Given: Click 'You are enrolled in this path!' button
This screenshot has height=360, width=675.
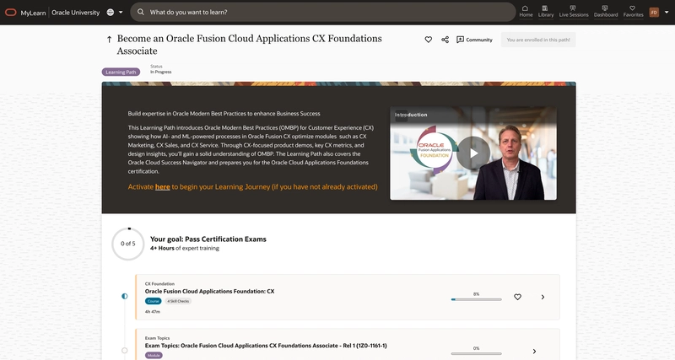Looking at the screenshot, I should [x=538, y=40].
